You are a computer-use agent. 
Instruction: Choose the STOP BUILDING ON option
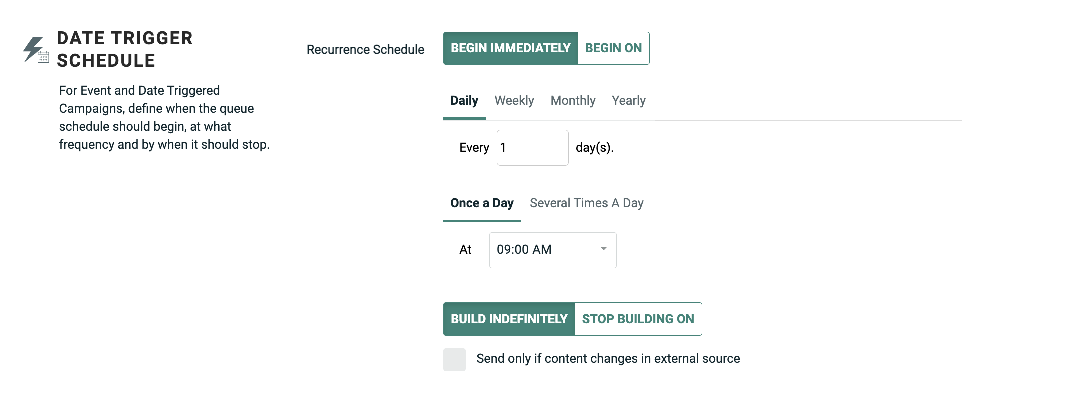coord(638,319)
